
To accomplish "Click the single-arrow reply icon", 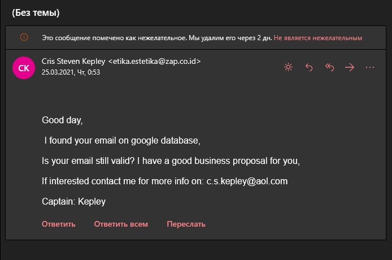I will (x=309, y=67).
